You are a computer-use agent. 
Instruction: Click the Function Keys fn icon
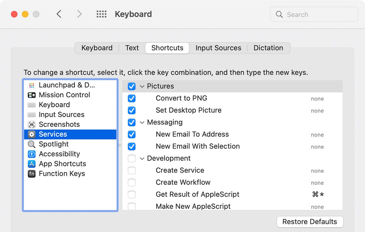[x=32, y=174]
